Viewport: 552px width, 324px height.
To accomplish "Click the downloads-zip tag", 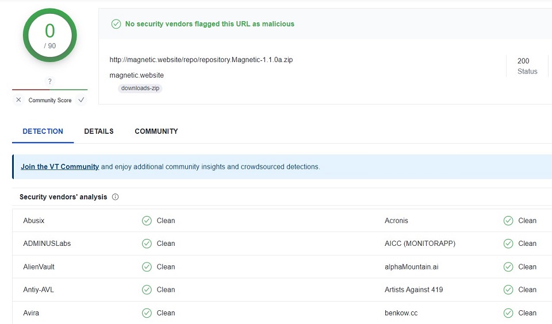I will click(x=140, y=88).
